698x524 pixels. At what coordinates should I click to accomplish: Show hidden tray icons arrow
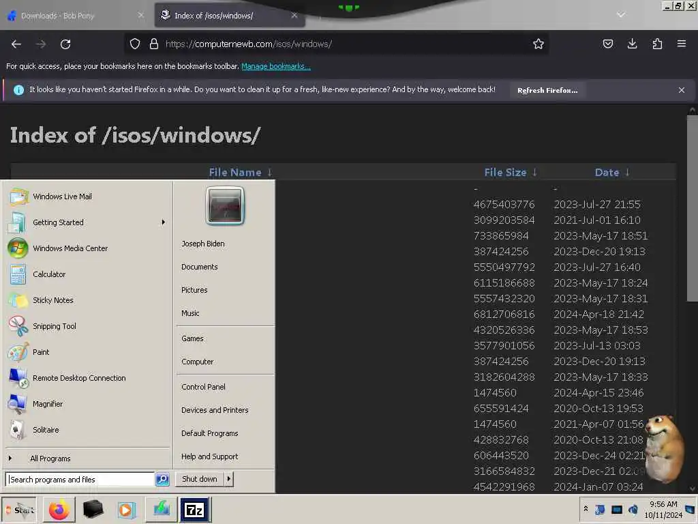click(x=586, y=509)
